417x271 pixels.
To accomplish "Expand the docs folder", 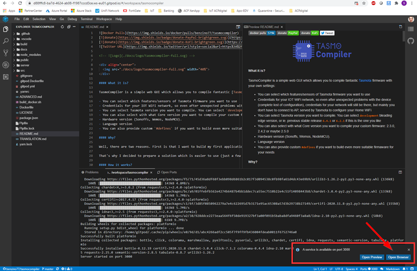I will pos(22,50).
